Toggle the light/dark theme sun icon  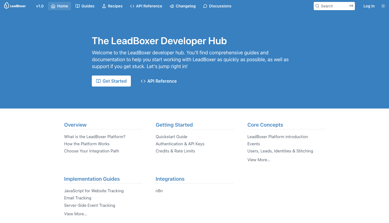click(x=383, y=6)
